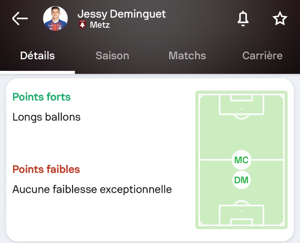Click the bottom goal box on pitch diagram

click(x=241, y=215)
